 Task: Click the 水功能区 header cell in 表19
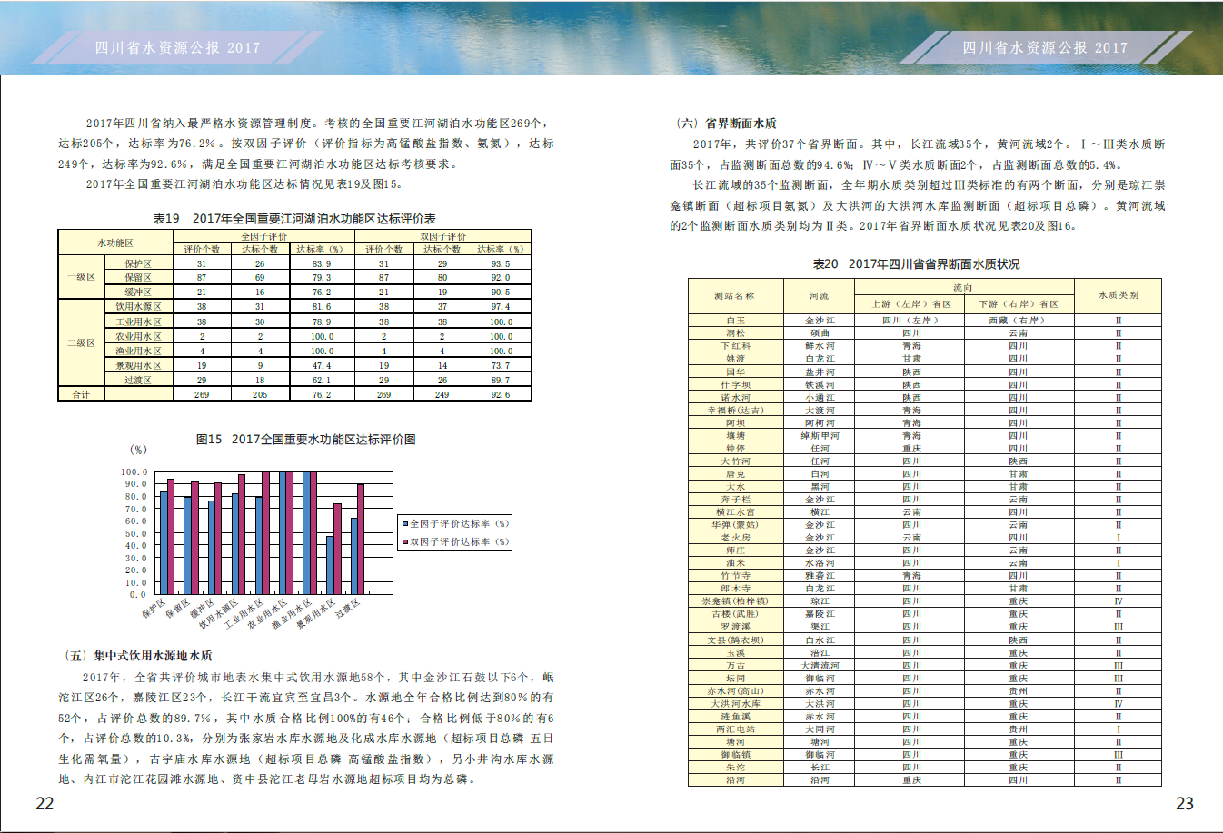click(x=115, y=243)
